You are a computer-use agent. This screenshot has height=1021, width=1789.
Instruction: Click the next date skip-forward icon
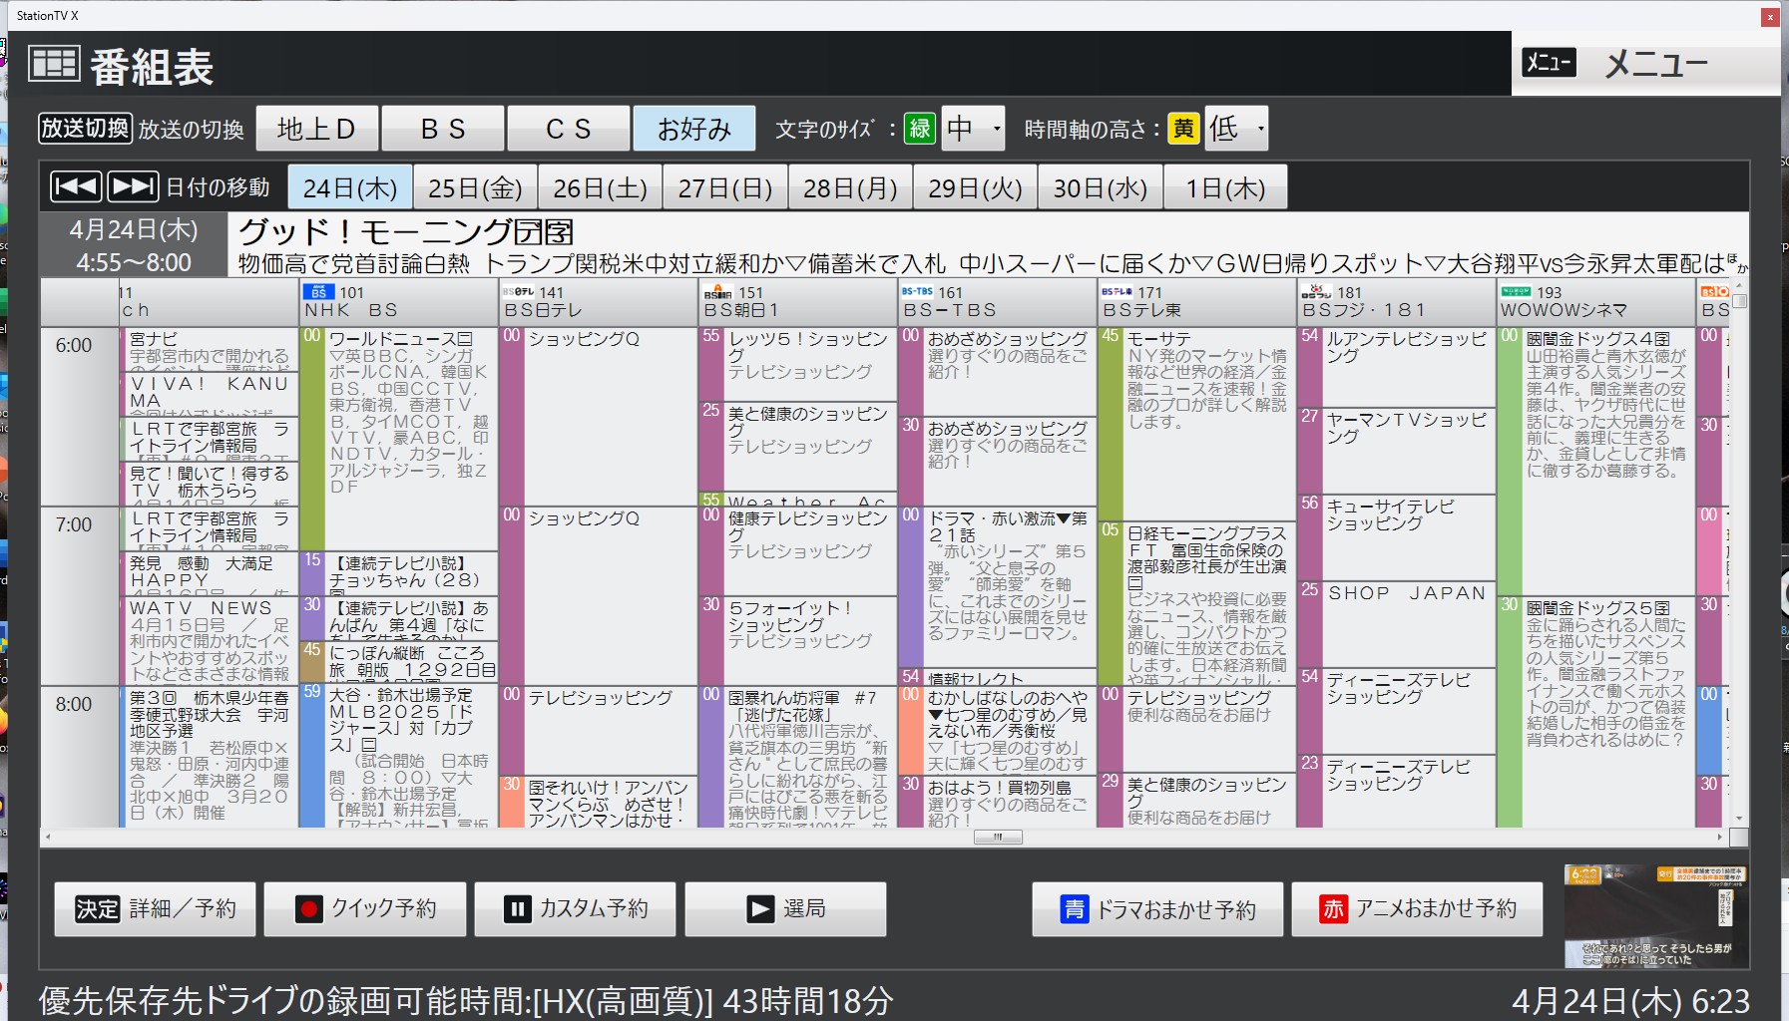point(132,186)
